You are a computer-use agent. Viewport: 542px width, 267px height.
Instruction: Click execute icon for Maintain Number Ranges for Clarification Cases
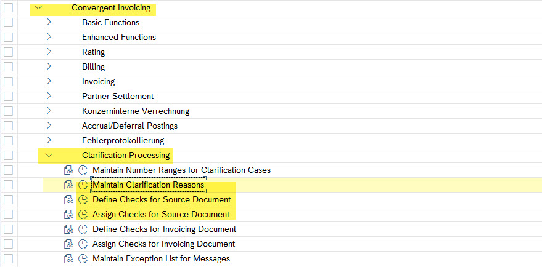pos(84,170)
